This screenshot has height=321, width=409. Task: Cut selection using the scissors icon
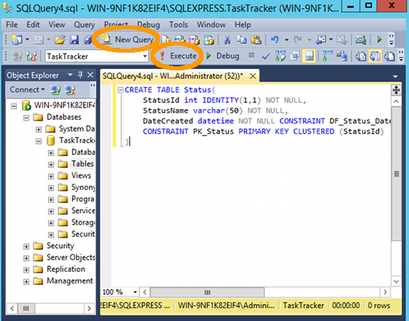(227, 40)
